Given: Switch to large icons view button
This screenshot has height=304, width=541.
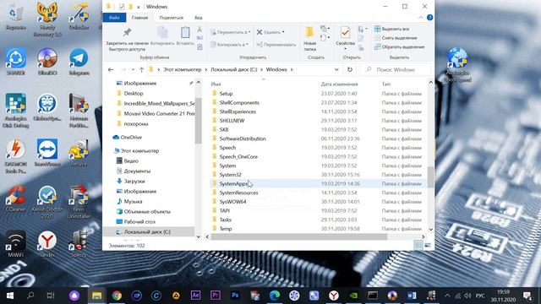Looking at the screenshot, I should point(428,246).
